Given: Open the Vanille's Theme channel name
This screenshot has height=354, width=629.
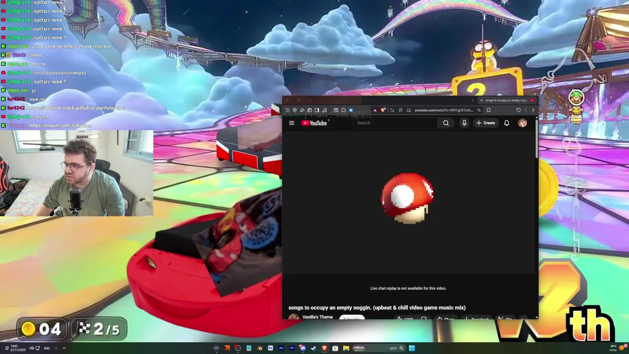Looking at the screenshot, I should [x=317, y=317].
